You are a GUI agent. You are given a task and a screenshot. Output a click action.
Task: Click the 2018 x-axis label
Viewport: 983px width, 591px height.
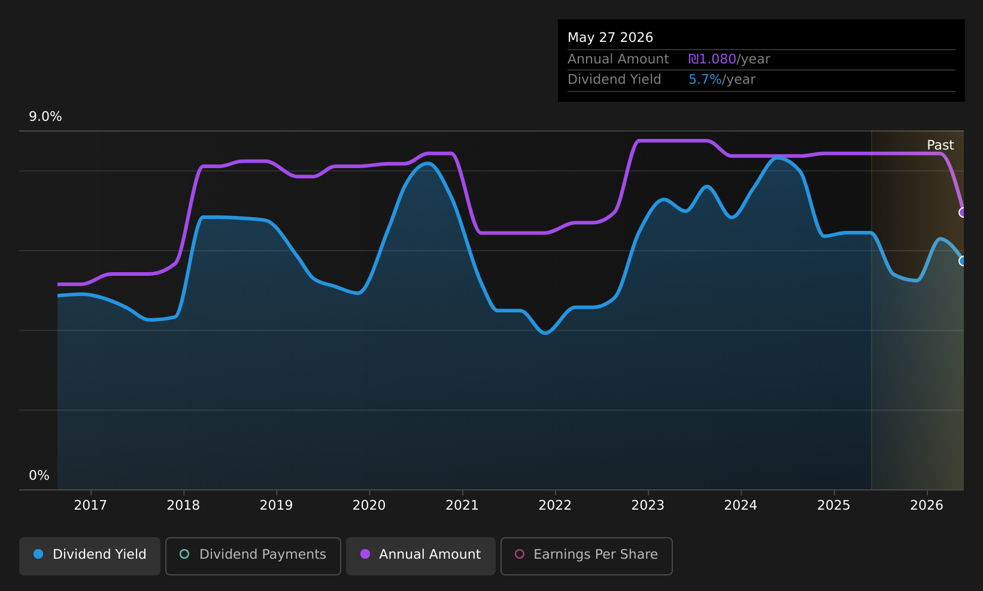183,505
